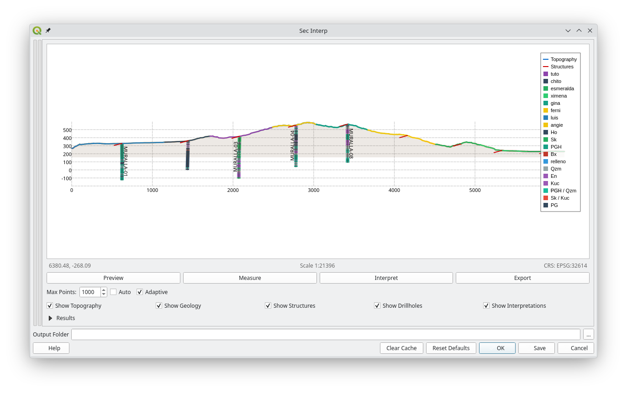Decrease Max Points with down arrow
Image resolution: width=627 pixels, height=393 pixels.
pyautogui.click(x=104, y=294)
